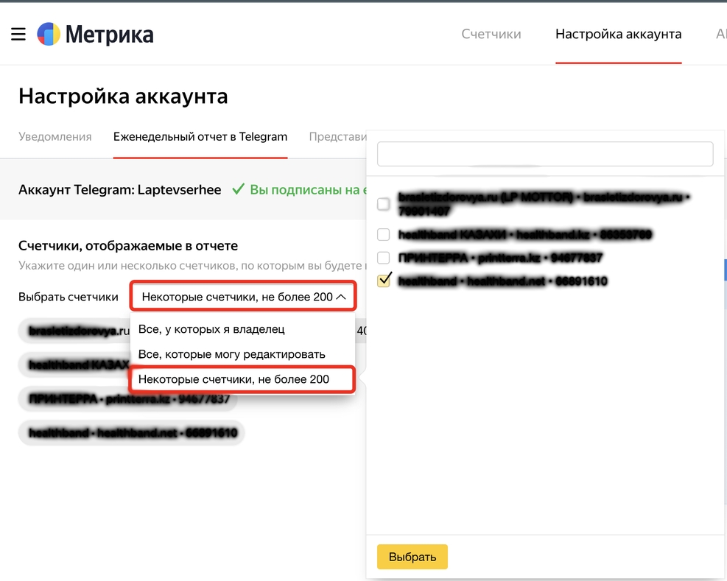Select 'Некоторые счетчики, не более 200' list option
Screen dimensions: 727x581
pyautogui.click(x=242, y=379)
